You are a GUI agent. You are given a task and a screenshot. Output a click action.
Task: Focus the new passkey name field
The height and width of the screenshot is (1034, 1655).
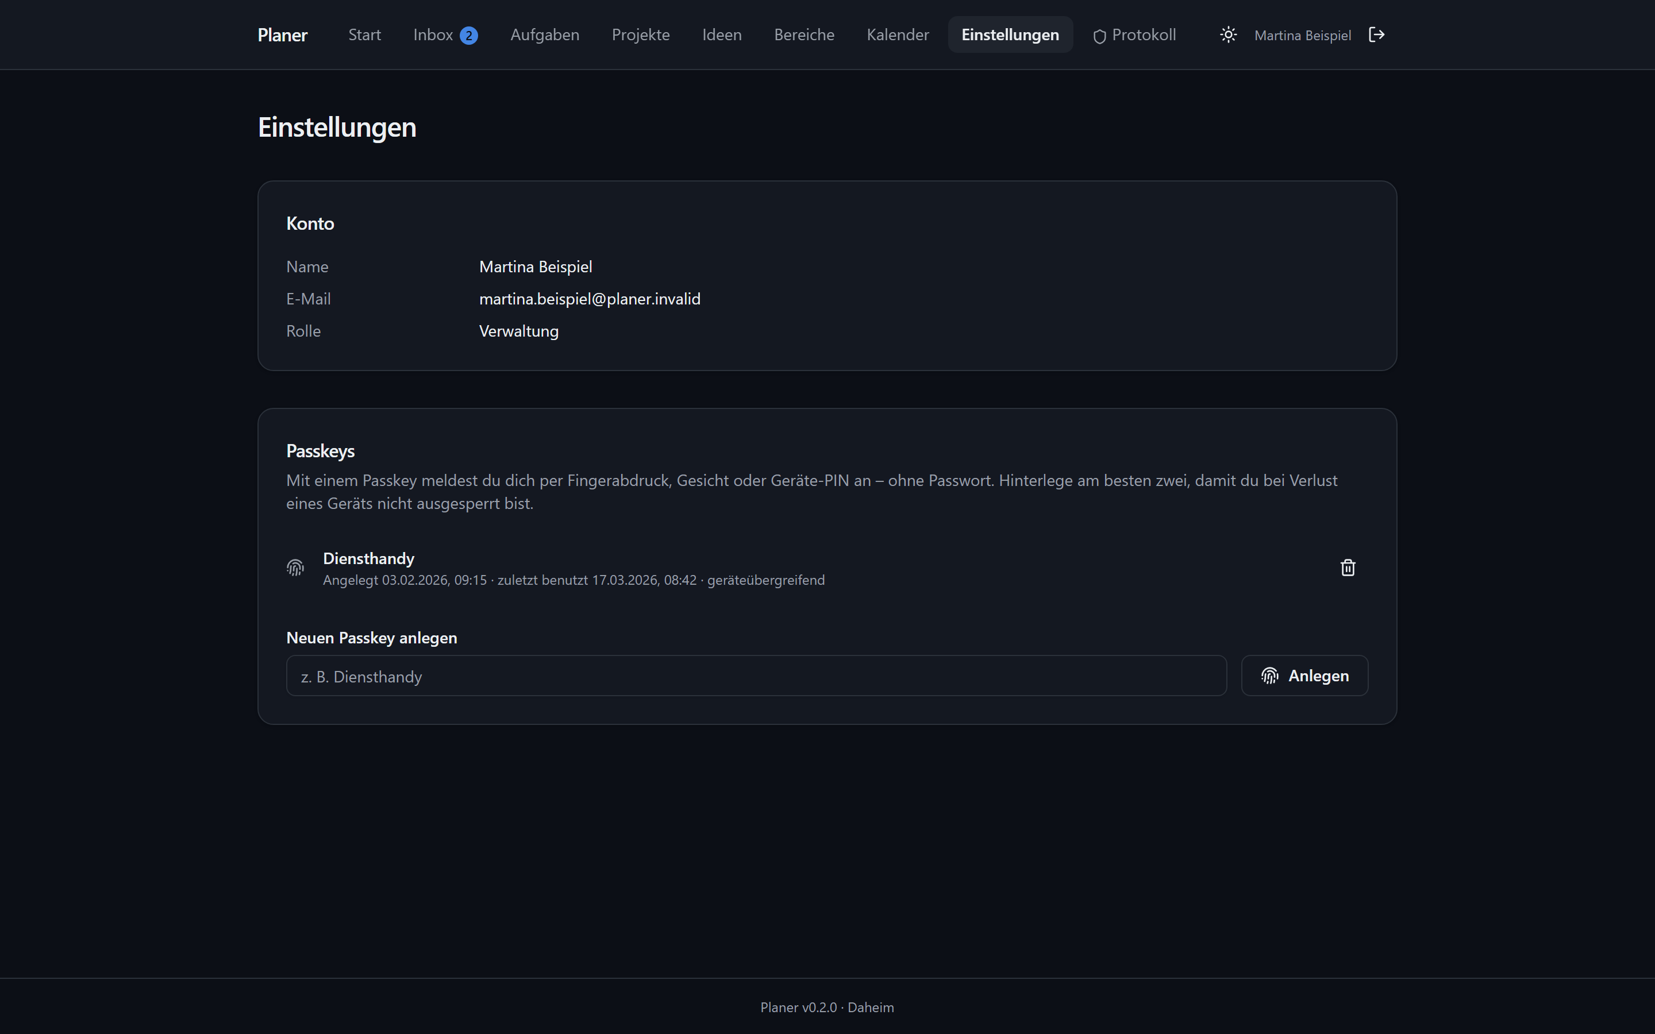[756, 676]
